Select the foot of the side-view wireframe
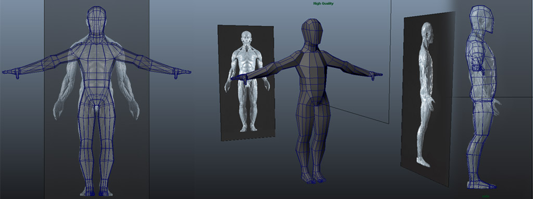This screenshot has height=199, width=533. pos(481,184)
